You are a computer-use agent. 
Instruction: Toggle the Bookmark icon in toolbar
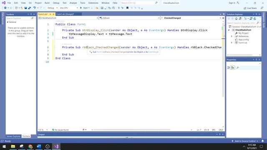(x=127, y=8)
